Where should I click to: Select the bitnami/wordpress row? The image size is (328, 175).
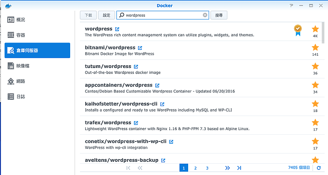201,50
